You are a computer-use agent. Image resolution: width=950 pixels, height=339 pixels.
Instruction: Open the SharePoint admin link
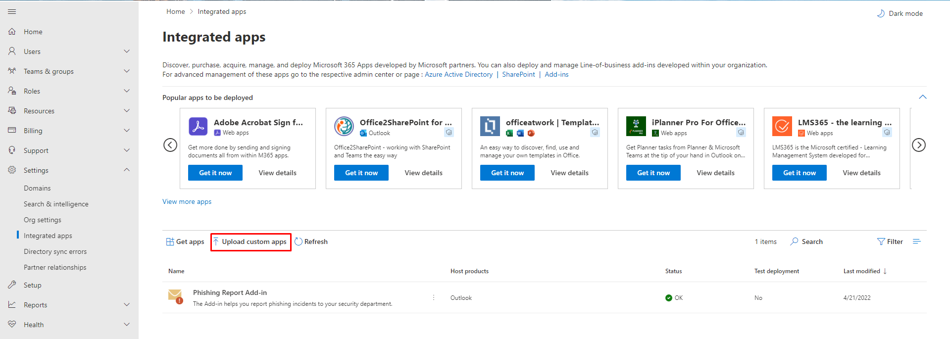pos(518,74)
